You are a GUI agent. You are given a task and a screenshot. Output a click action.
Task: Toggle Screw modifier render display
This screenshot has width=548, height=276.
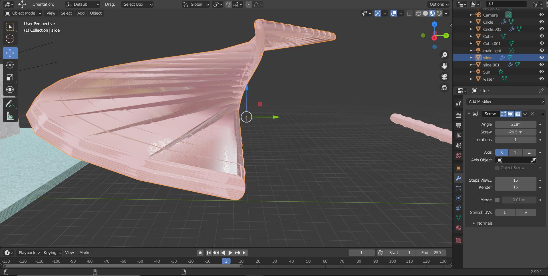[x=518, y=114]
